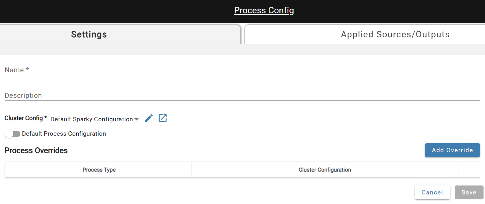Open cluster config via external link icon
Screen dimensions: 485x204
163,118
